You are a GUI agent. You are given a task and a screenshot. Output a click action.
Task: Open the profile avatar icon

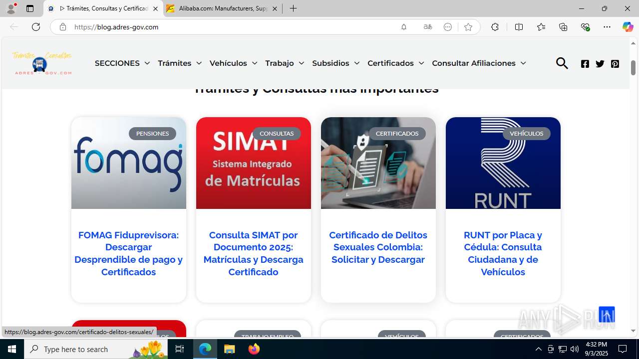[11, 8]
